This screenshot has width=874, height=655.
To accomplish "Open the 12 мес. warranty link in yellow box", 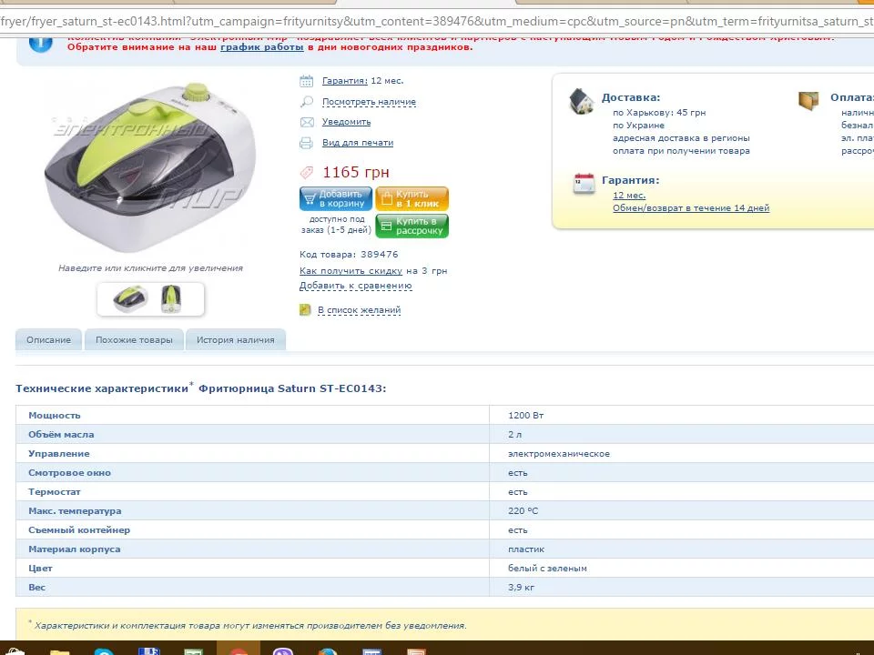I will point(629,196).
